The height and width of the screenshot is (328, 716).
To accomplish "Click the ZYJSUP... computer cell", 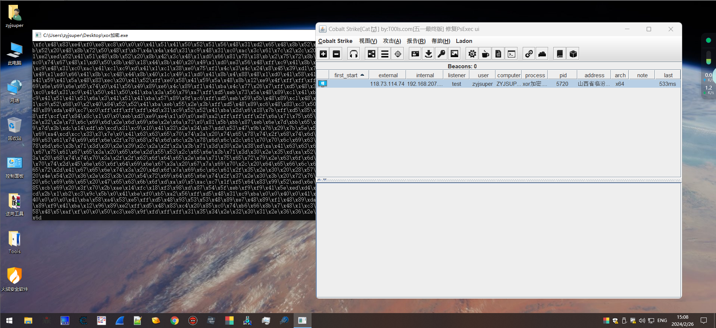I will point(509,84).
